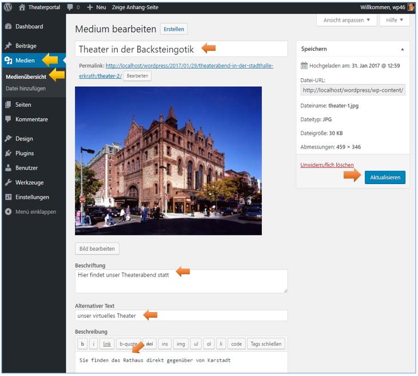Image resolution: width=418 pixels, height=376 pixels.
Task: Click user avatar next to Willkommen, wp46
Action: click(411, 7)
